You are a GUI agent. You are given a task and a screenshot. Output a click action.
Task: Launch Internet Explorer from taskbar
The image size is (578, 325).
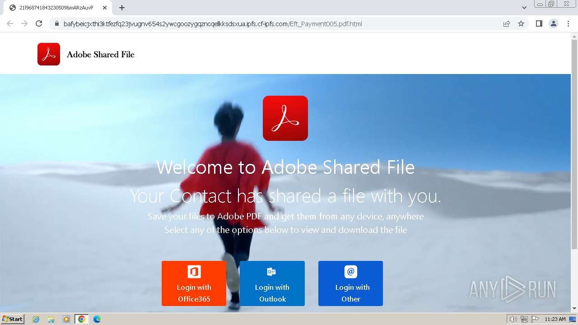click(36, 319)
